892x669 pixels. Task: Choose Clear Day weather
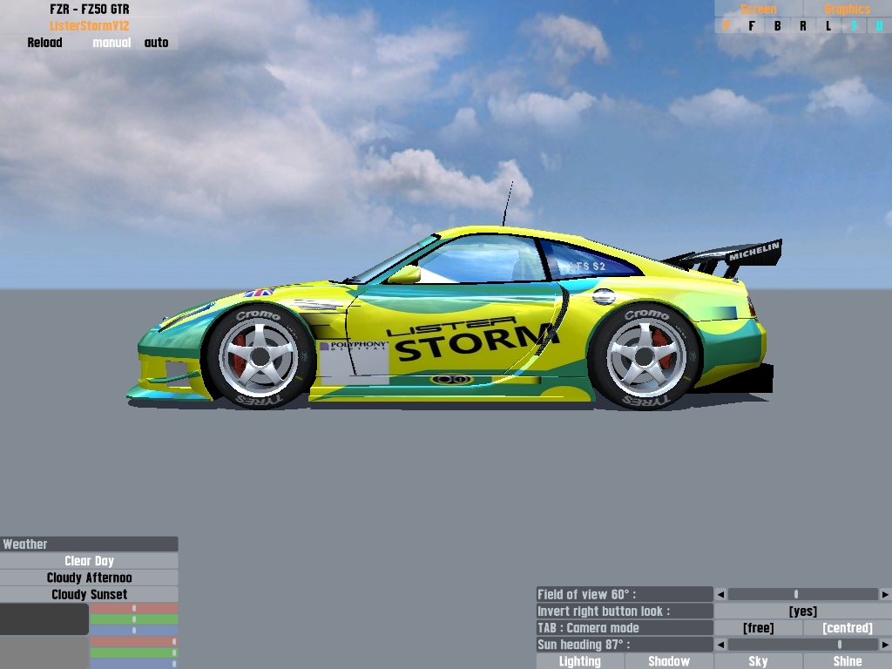(90, 561)
